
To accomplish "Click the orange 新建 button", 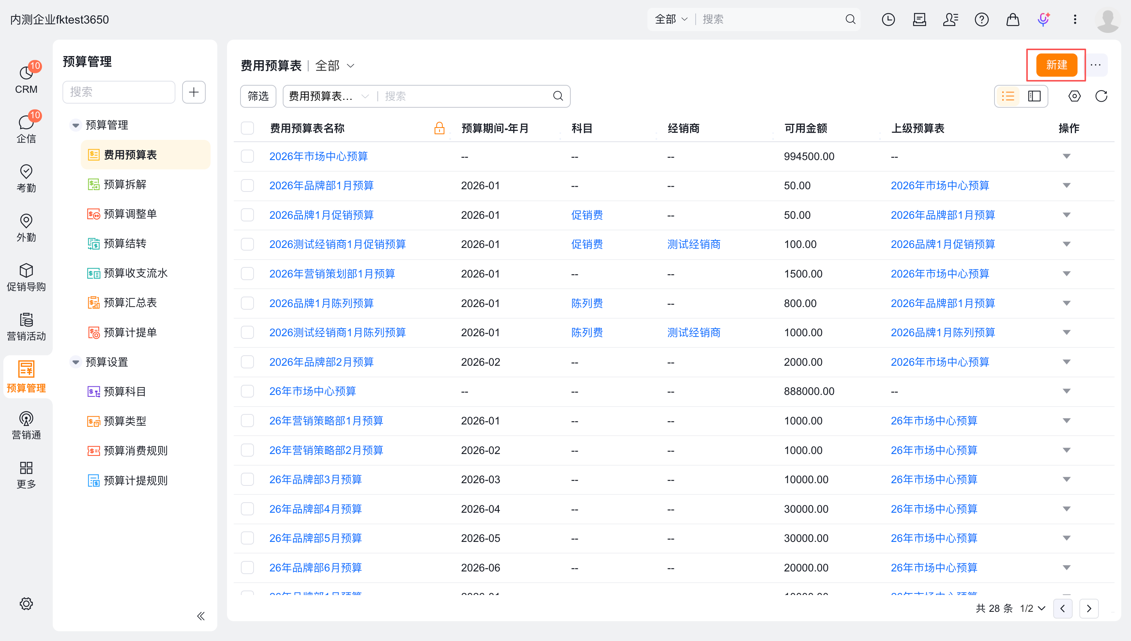I will coord(1057,65).
